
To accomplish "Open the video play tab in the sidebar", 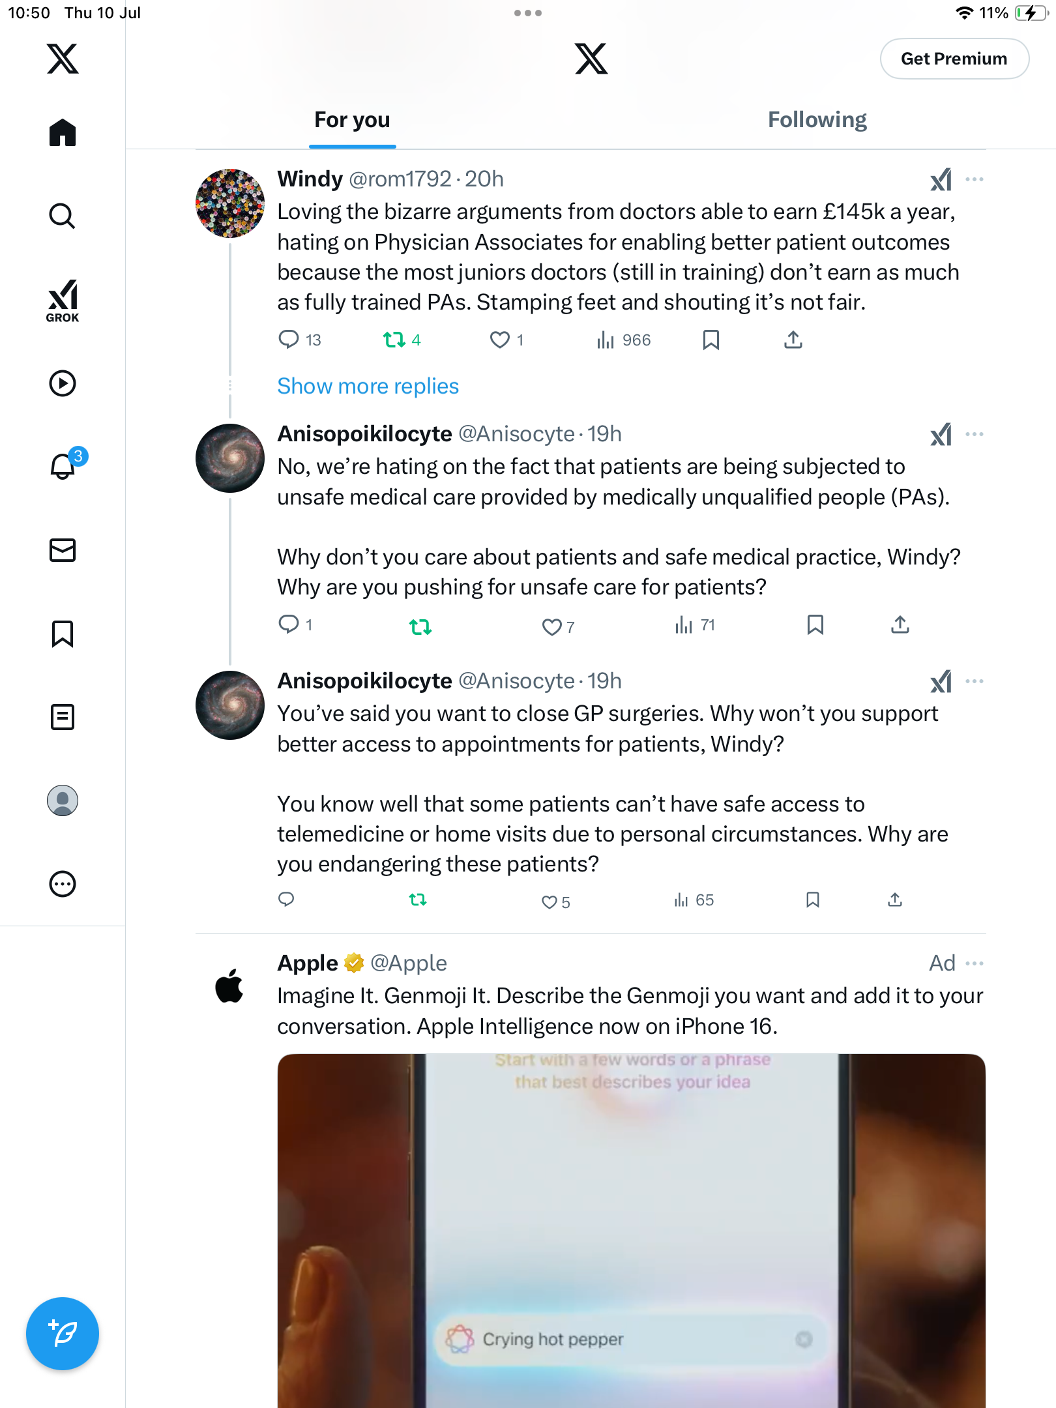I will pyautogui.click(x=63, y=383).
